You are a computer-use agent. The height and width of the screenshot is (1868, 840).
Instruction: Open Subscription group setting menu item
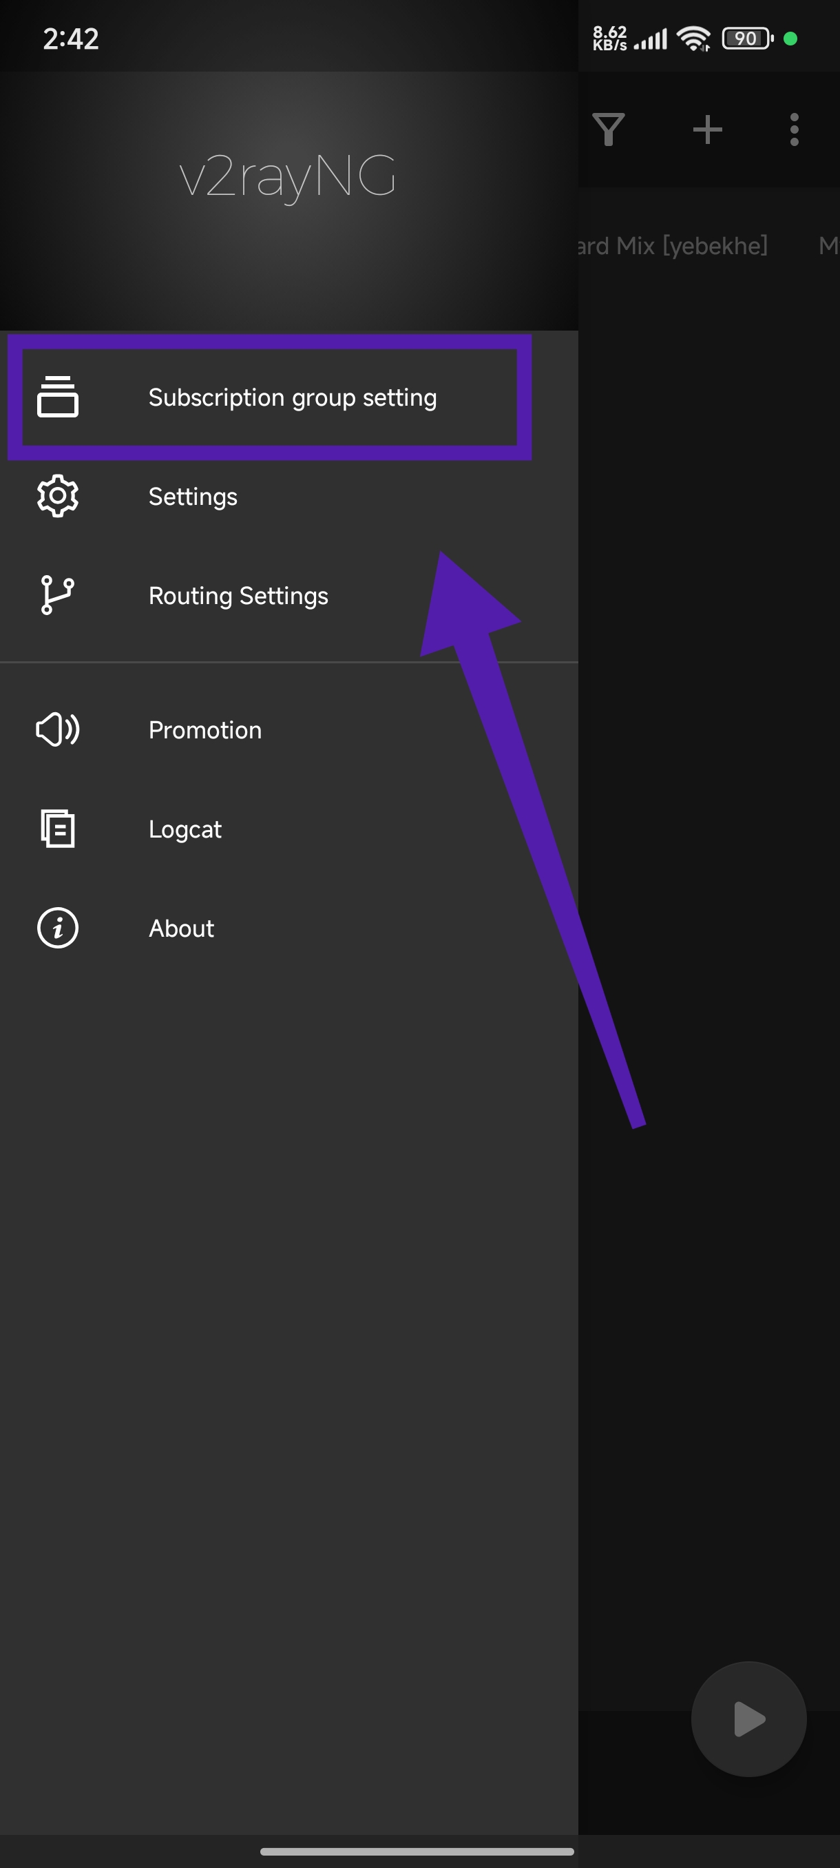coord(288,397)
